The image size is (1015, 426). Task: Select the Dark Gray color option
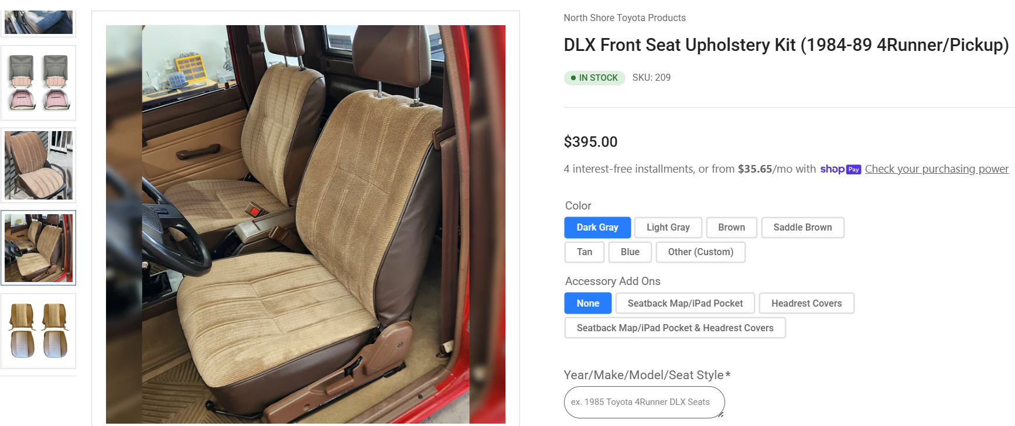[x=597, y=228]
